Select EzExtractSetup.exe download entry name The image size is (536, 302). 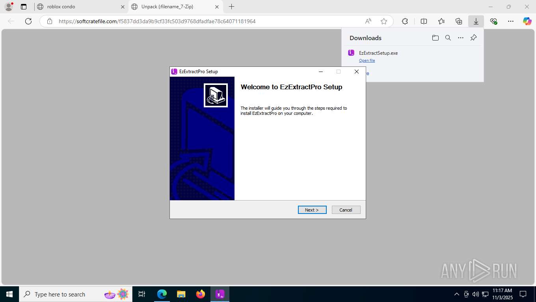(378, 53)
